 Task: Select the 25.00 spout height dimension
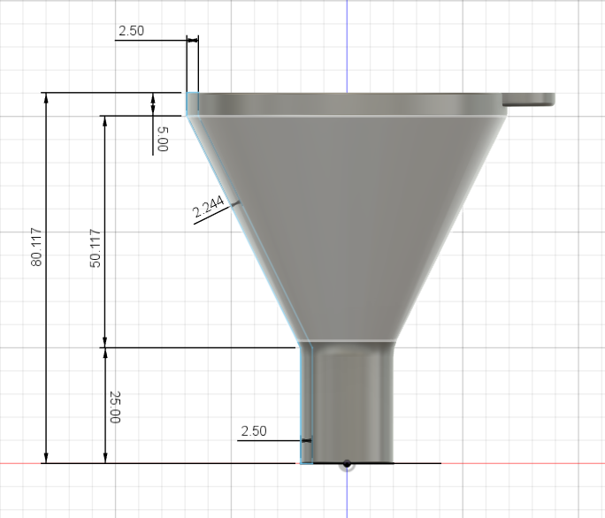pos(115,407)
